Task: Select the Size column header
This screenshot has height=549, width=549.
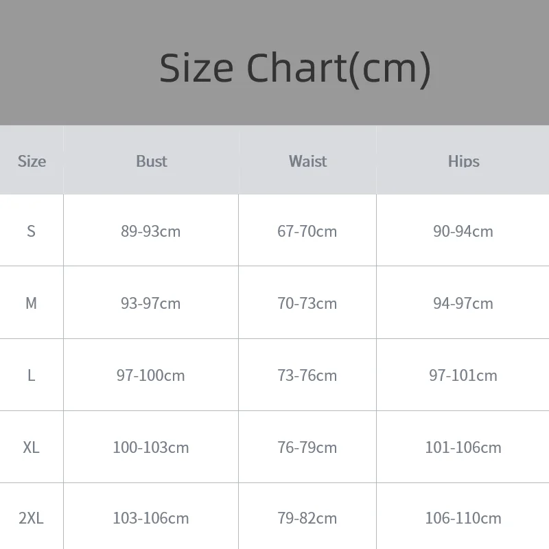Action: pos(32,161)
